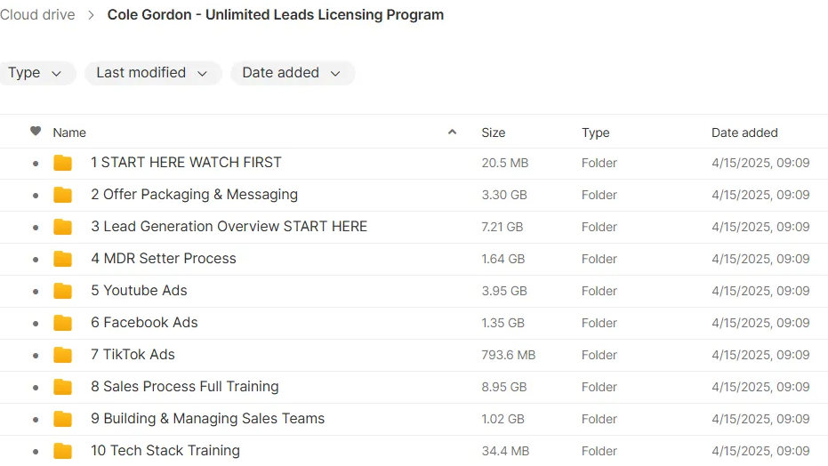Screen dimensions: 828x466
Task: Open the Last modified filter dropdown
Action: click(x=152, y=73)
